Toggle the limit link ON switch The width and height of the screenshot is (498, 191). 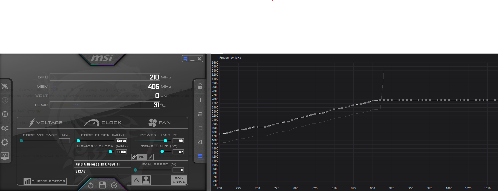[x=142, y=157]
